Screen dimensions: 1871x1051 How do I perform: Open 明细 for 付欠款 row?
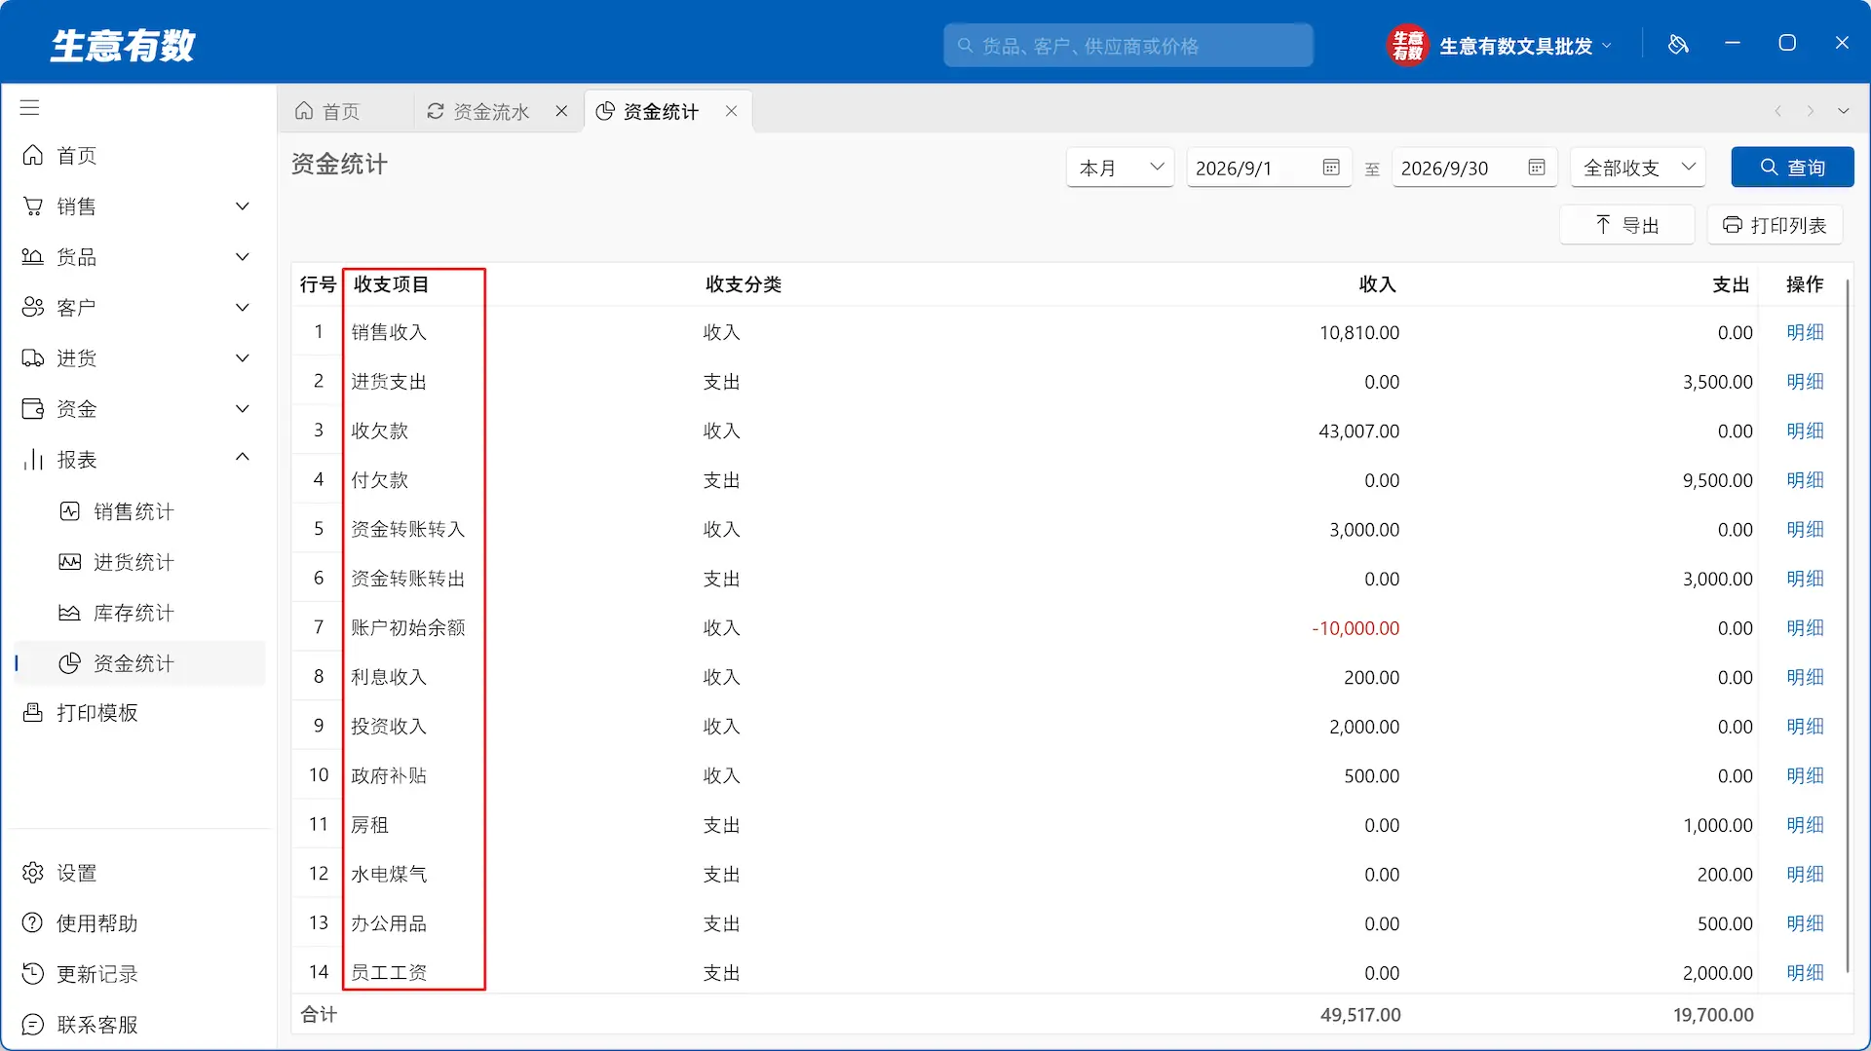tap(1805, 480)
